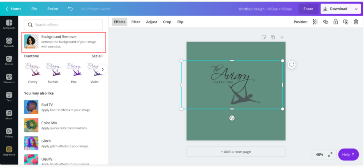Viewport: 364px width, 167px height.
Task: Switch to the Filter tab
Action: (136, 22)
